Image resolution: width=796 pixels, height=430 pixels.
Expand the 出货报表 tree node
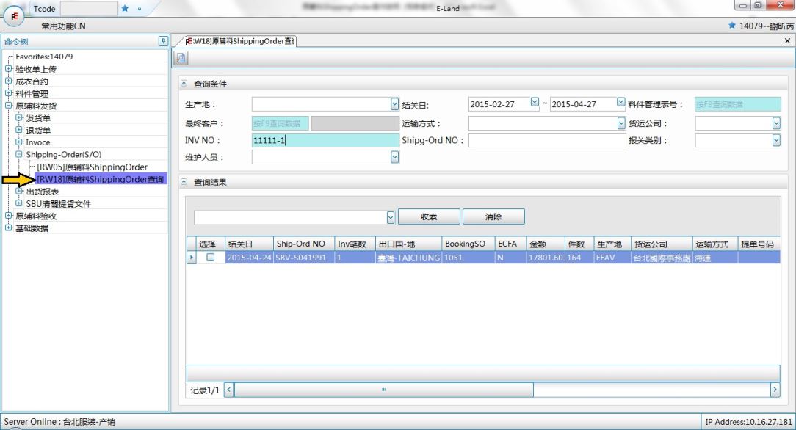click(19, 192)
